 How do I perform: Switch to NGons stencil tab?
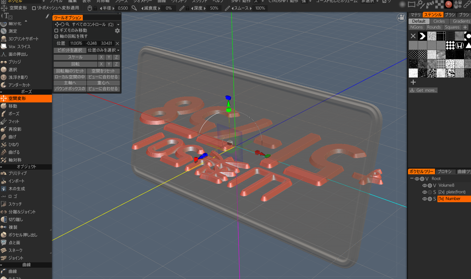(416, 27)
